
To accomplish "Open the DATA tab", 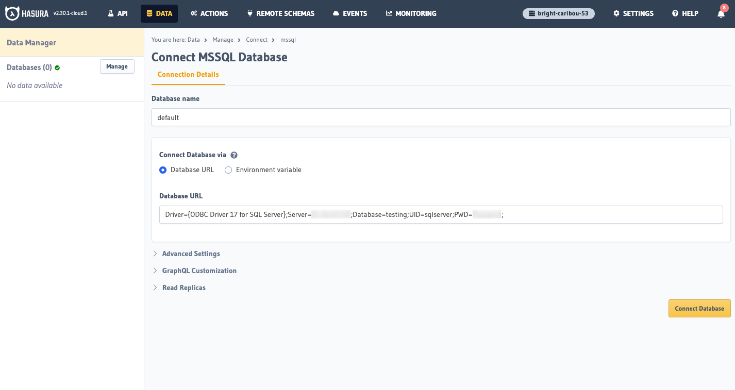I will [x=159, y=13].
